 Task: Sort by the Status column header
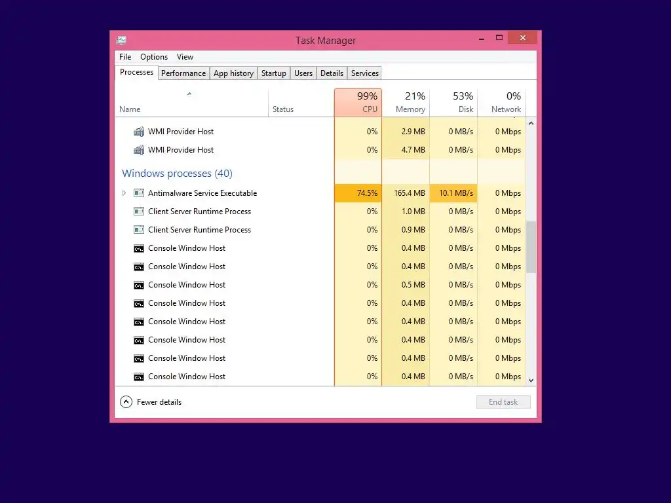point(301,103)
